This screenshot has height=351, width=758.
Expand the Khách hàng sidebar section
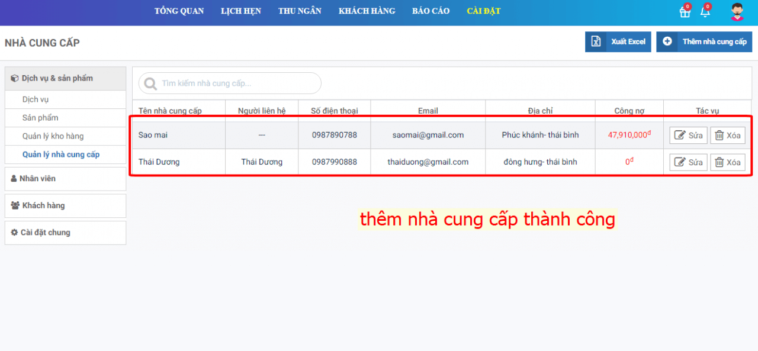point(65,206)
